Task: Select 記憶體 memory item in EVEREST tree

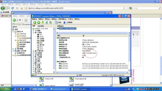Action: point(42,41)
